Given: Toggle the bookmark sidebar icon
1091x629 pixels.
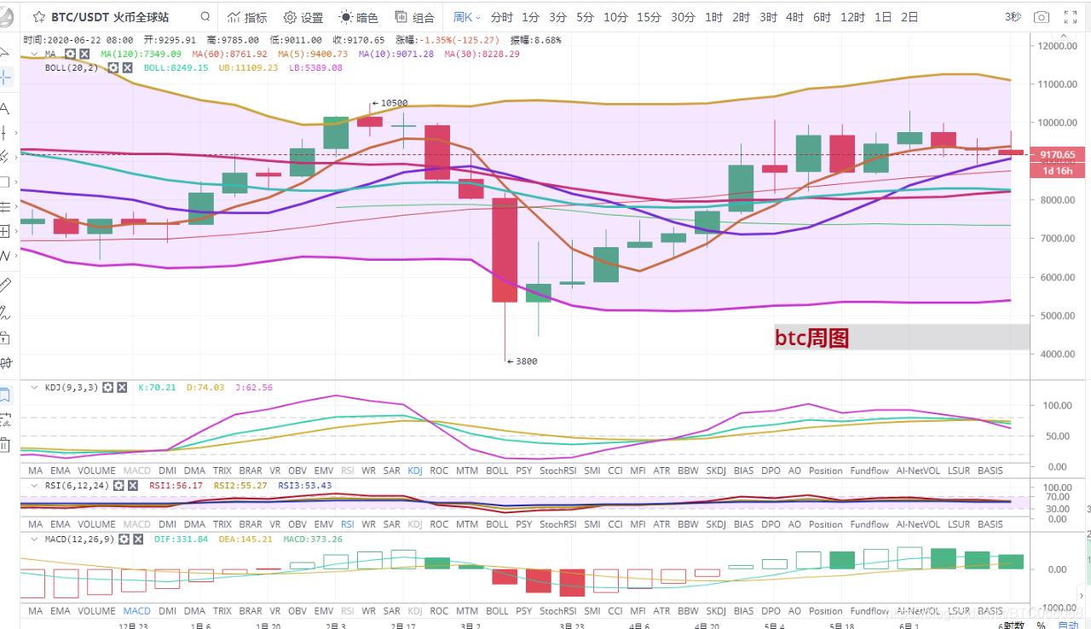Looking at the screenshot, I should pyautogui.click(x=5, y=395).
